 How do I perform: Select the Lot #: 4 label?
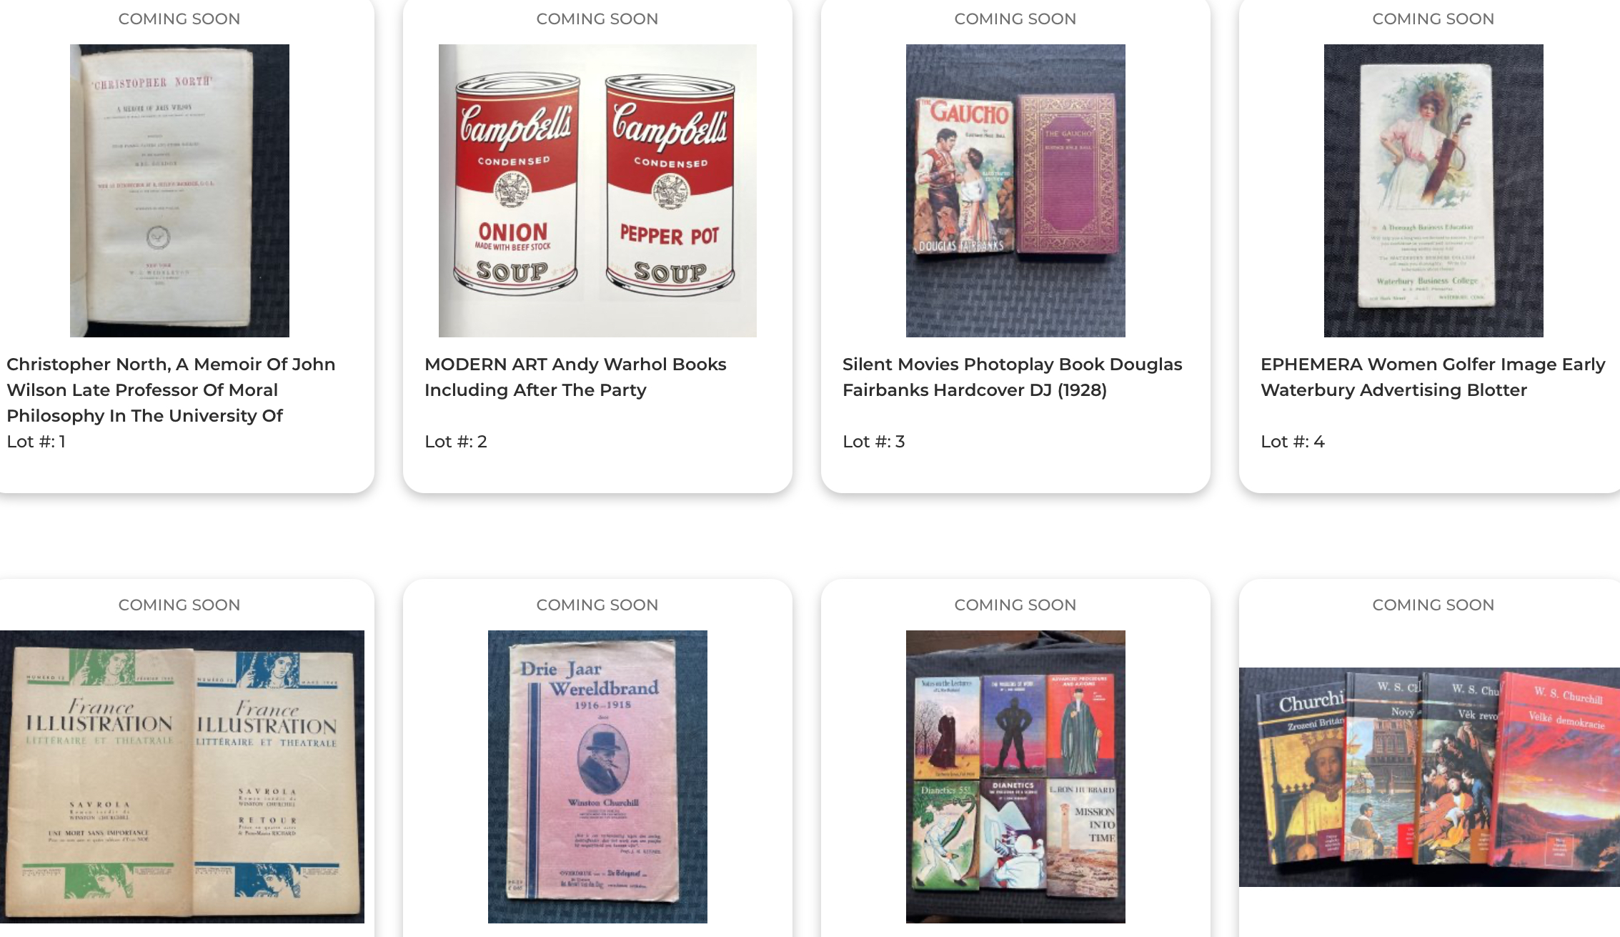pyautogui.click(x=1292, y=442)
